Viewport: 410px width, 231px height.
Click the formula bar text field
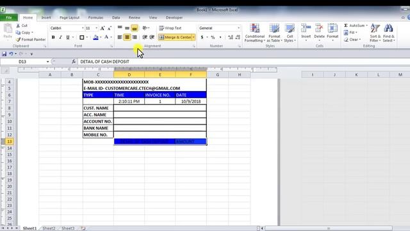click(x=243, y=62)
